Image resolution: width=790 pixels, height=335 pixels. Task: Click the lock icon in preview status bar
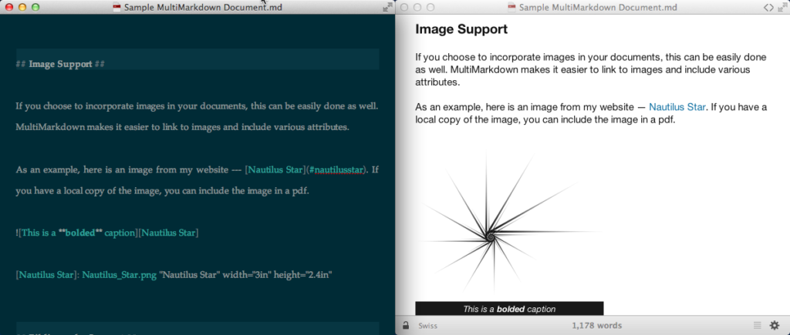[x=406, y=326]
